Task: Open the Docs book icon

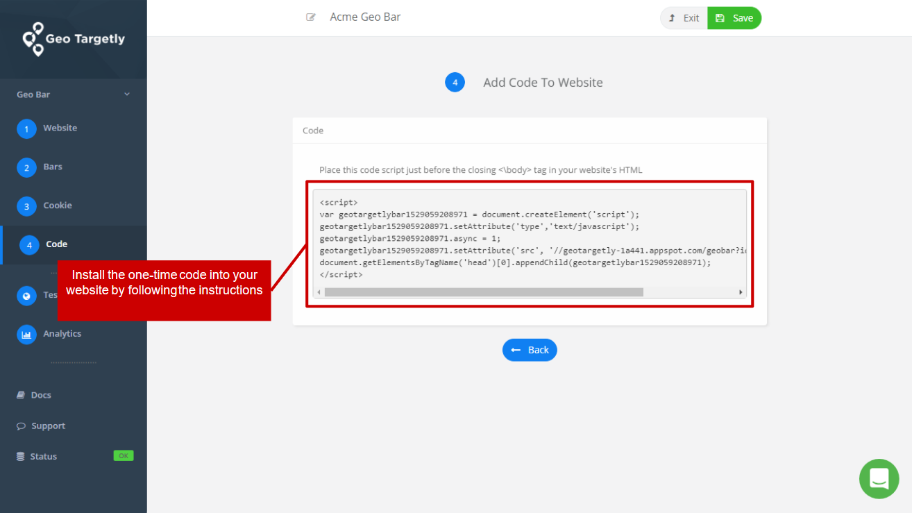Action: pyautogui.click(x=20, y=394)
